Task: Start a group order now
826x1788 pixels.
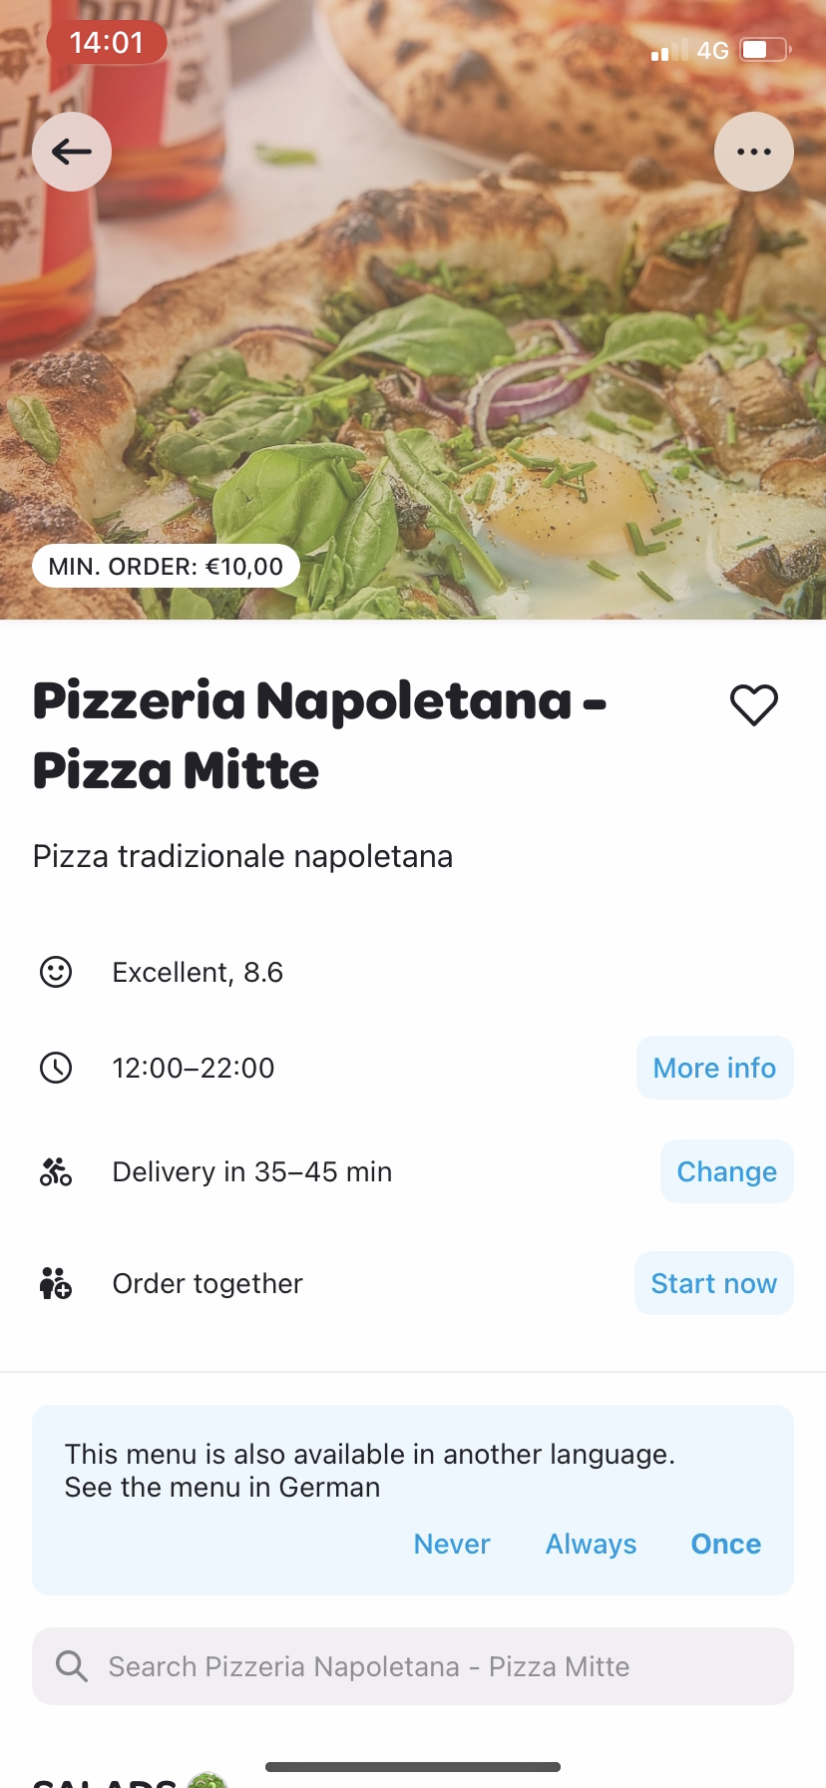Action: click(713, 1283)
